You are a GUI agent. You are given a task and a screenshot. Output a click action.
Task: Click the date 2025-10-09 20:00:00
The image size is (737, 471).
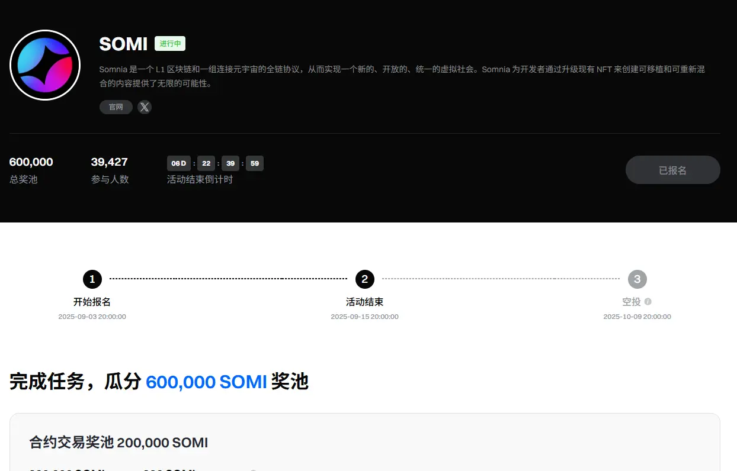pyautogui.click(x=637, y=317)
